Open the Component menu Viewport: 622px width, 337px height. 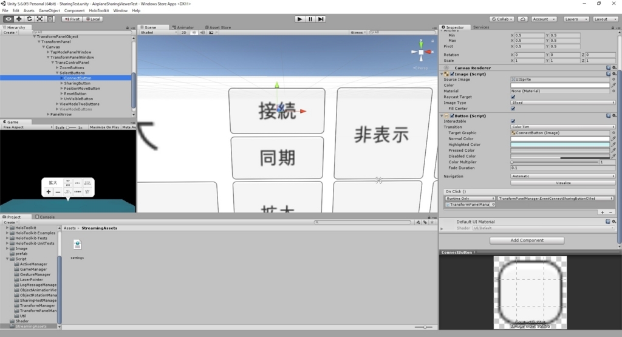[x=74, y=11]
